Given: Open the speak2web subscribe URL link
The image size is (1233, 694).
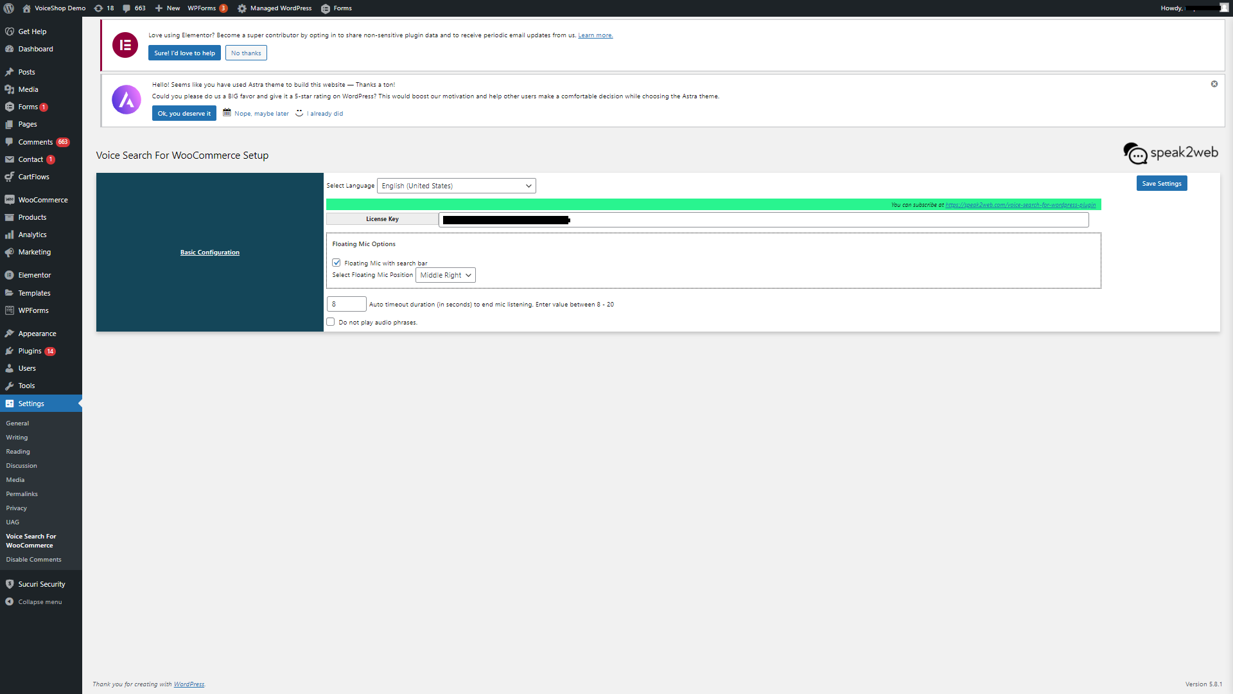Looking at the screenshot, I should coord(1020,205).
